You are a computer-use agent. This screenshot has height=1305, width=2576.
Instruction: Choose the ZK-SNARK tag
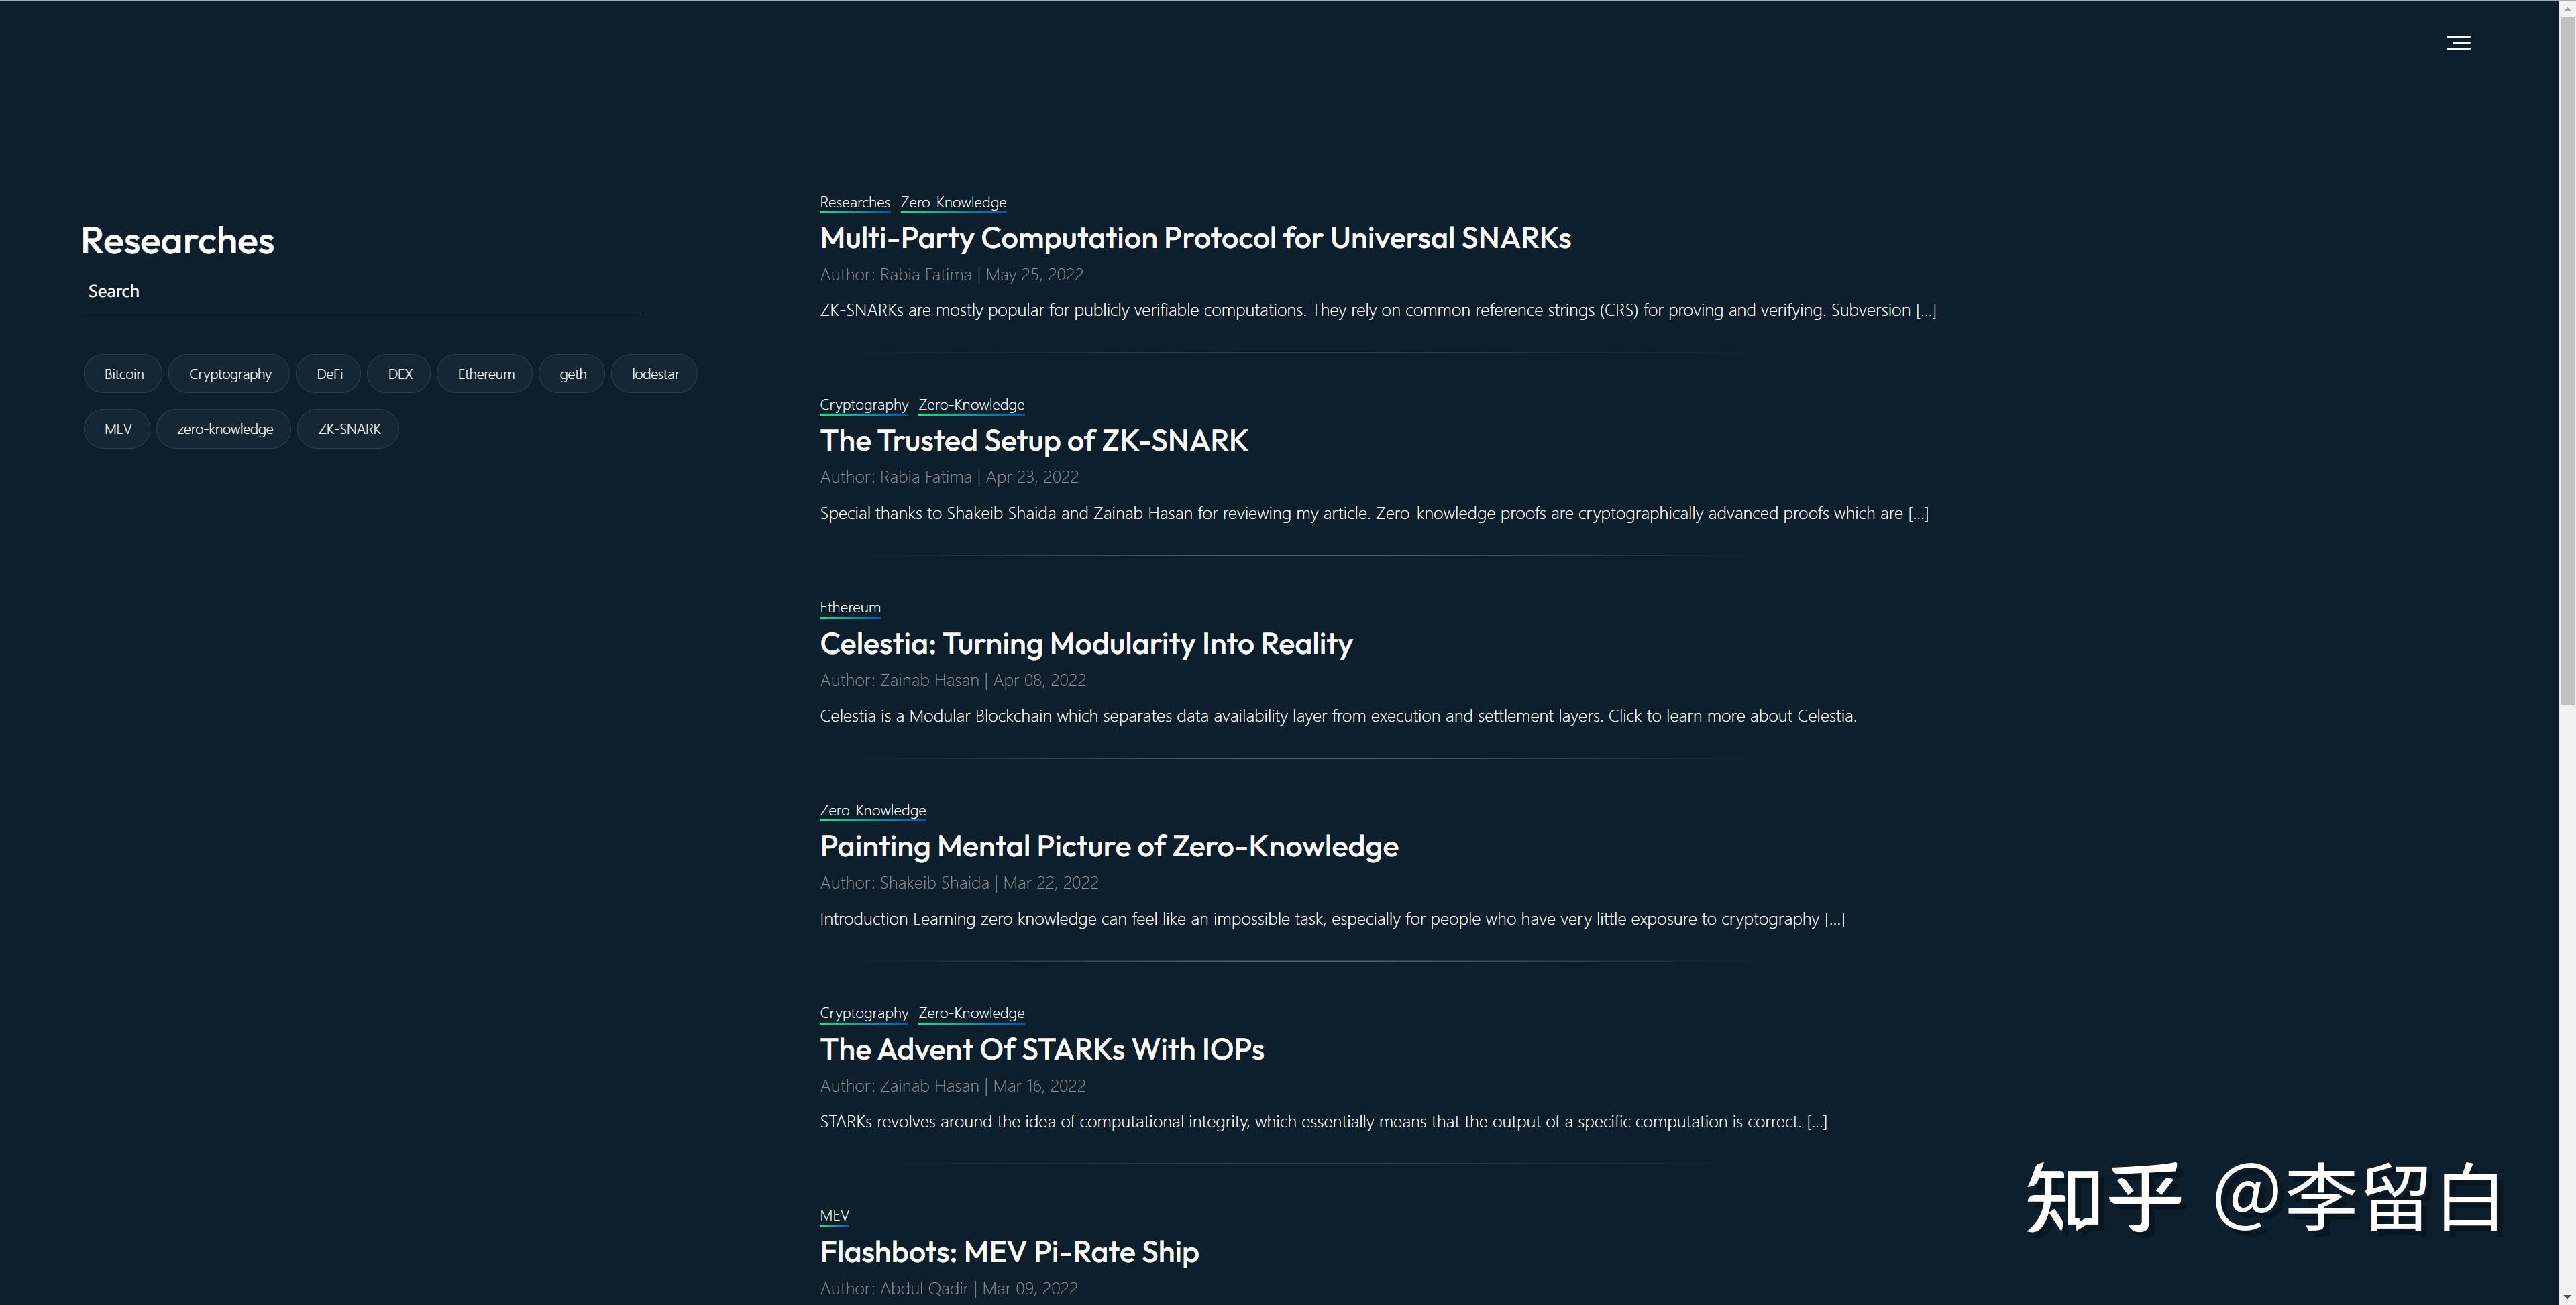(x=349, y=429)
